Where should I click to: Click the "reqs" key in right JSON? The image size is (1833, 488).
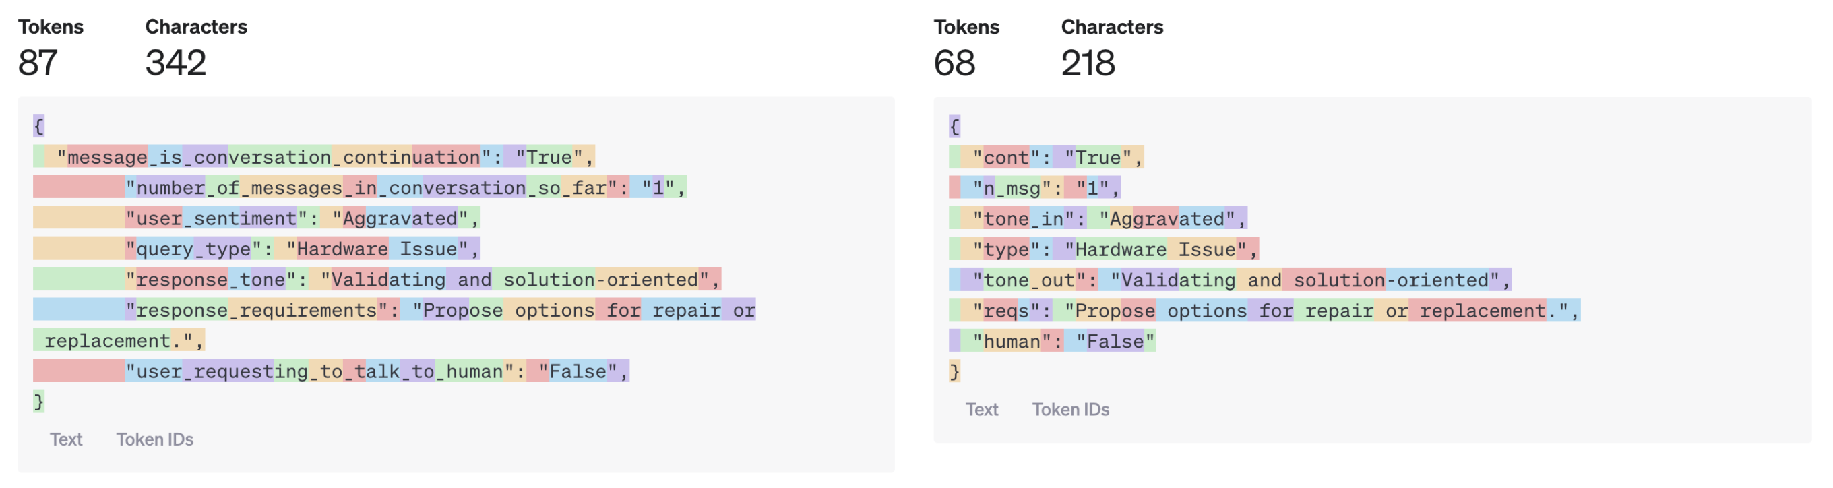click(1005, 309)
